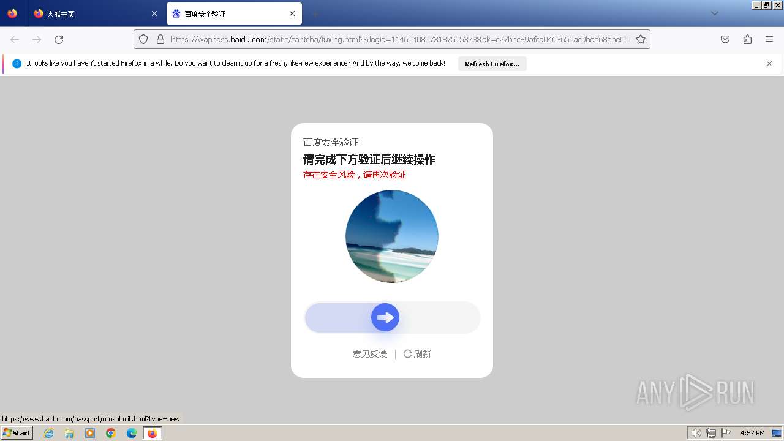
Task: Open the 意见反馈 feedback link
Action: point(370,354)
